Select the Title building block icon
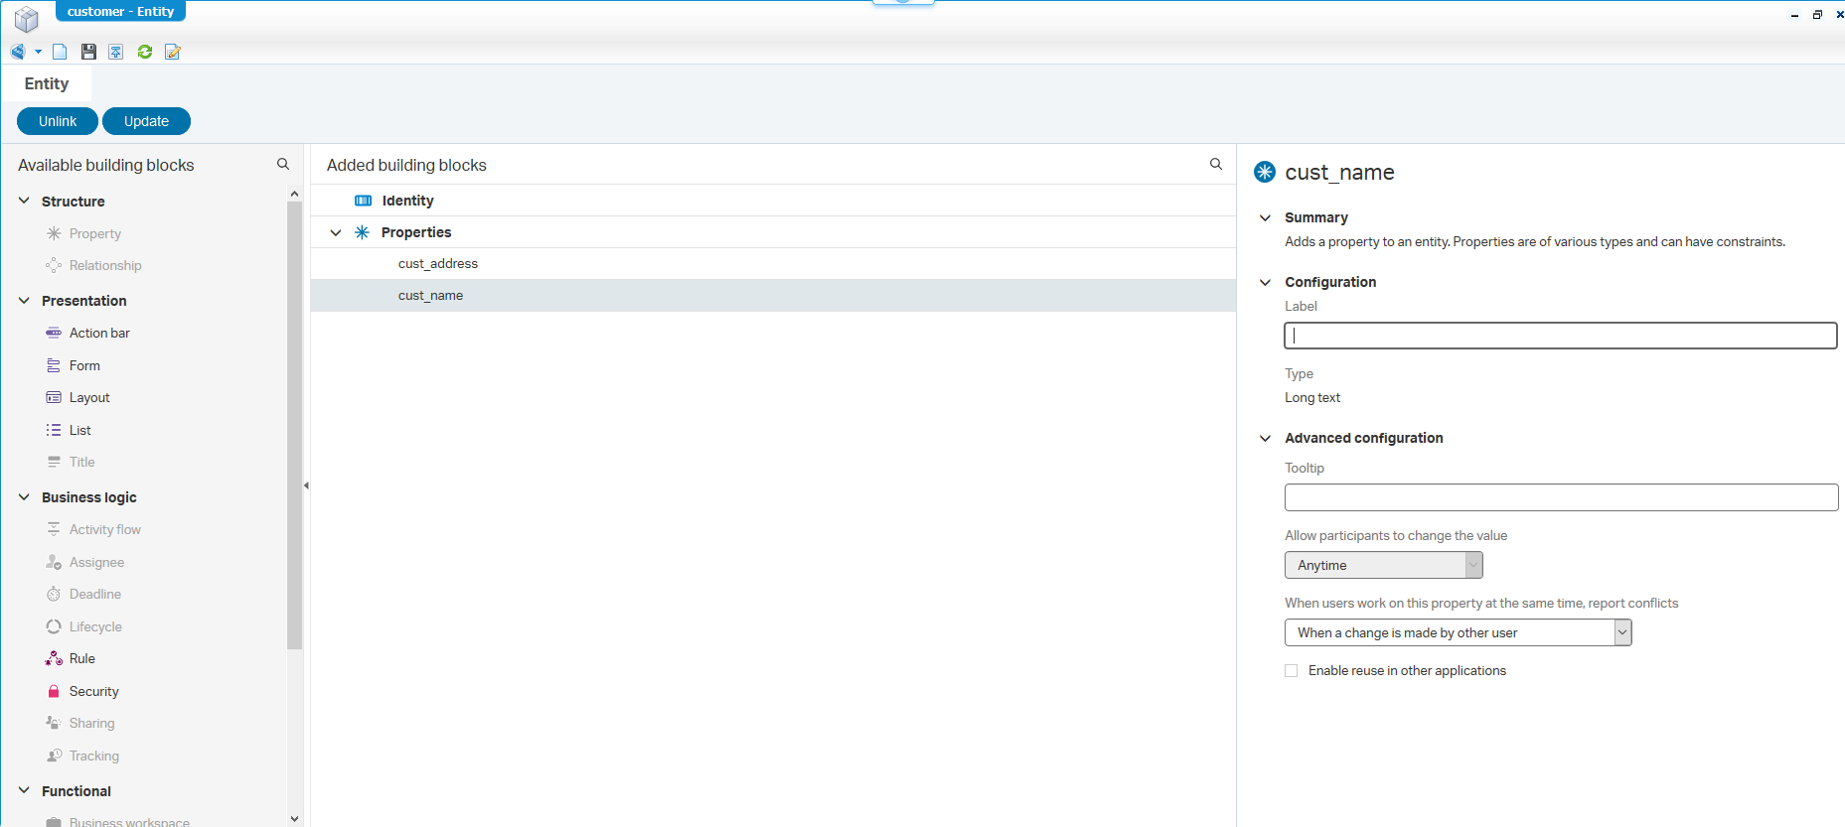This screenshot has width=1845, height=827. [54, 462]
